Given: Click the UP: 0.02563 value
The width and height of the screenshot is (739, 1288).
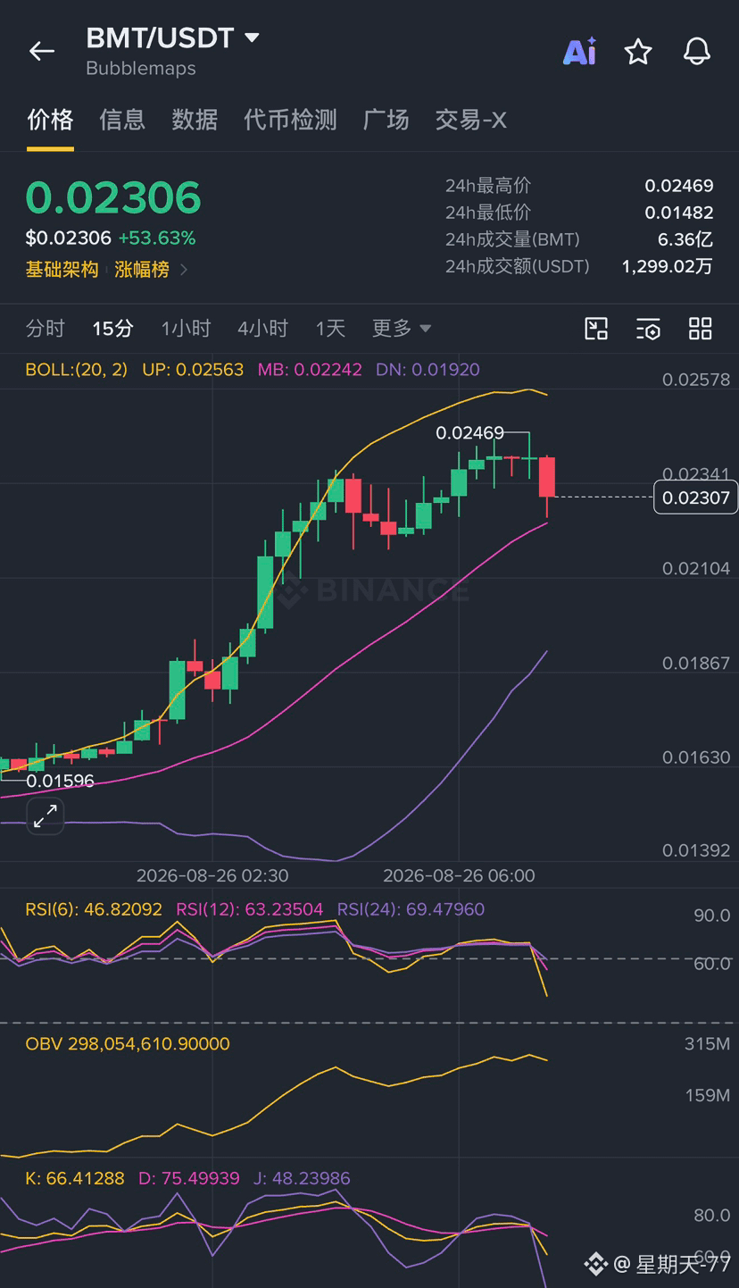Looking at the screenshot, I should [x=193, y=369].
